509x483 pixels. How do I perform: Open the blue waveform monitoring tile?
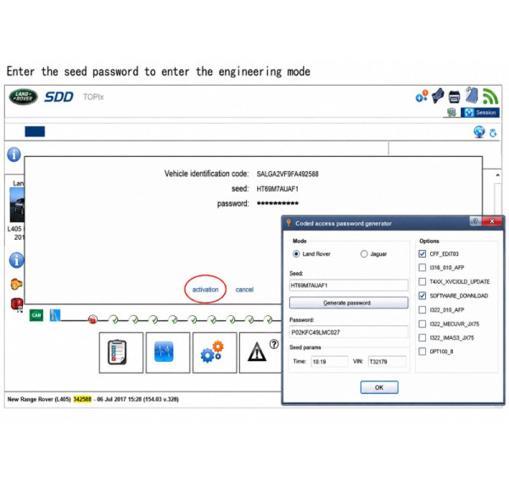point(168,353)
